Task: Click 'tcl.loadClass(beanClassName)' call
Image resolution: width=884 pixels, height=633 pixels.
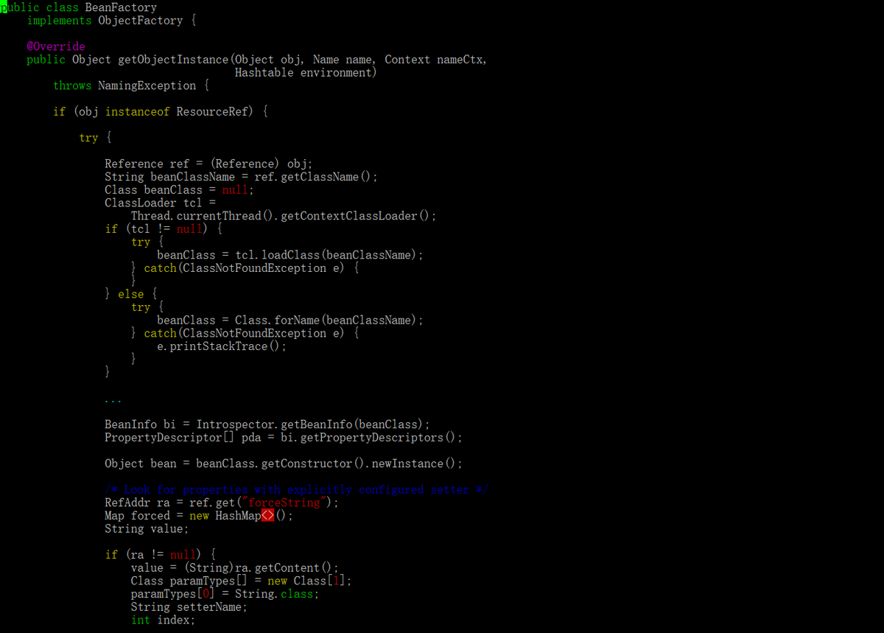Action: (326, 255)
